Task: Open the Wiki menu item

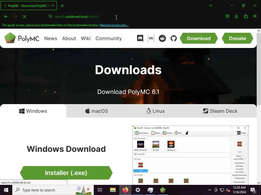Action: 86,38
